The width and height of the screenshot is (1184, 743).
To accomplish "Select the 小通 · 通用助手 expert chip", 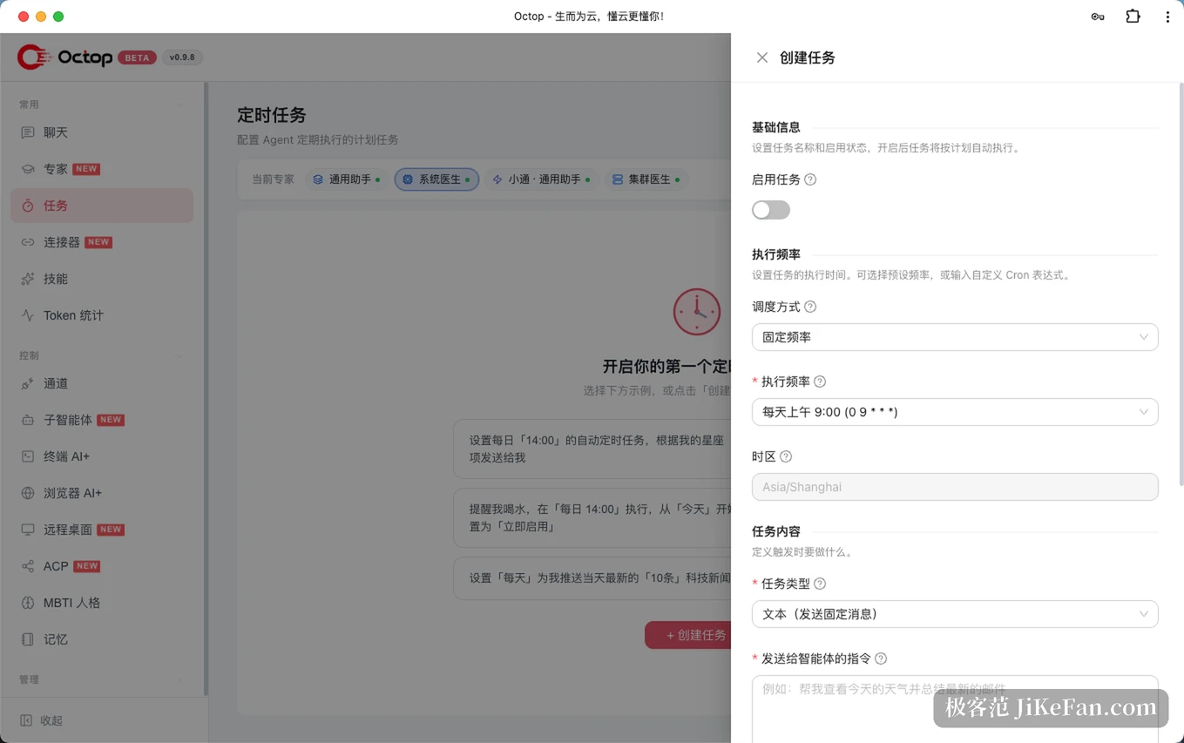I will pyautogui.click(x=541, y=179).
